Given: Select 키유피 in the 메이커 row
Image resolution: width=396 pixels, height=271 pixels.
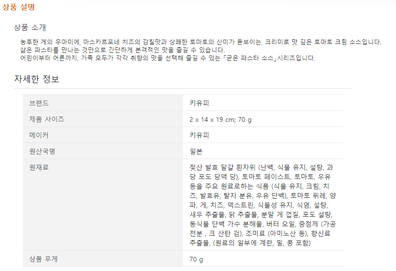Looking at the screenshot, I should point(199,135).
